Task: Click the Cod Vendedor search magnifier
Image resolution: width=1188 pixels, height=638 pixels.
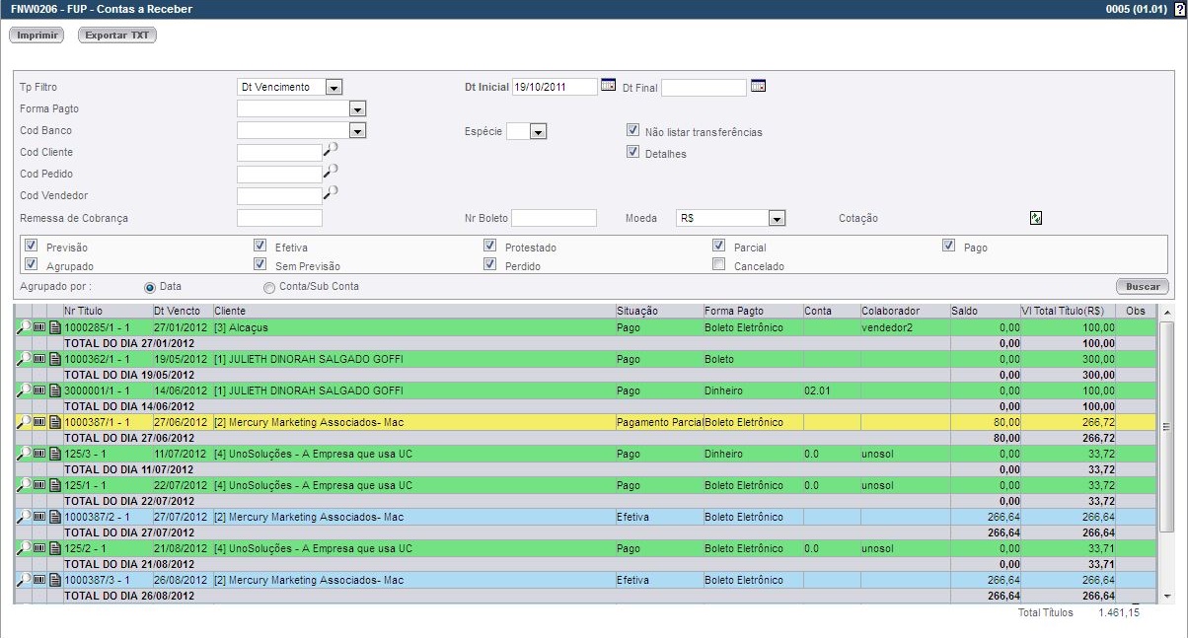Action: (x=331, y=194)
